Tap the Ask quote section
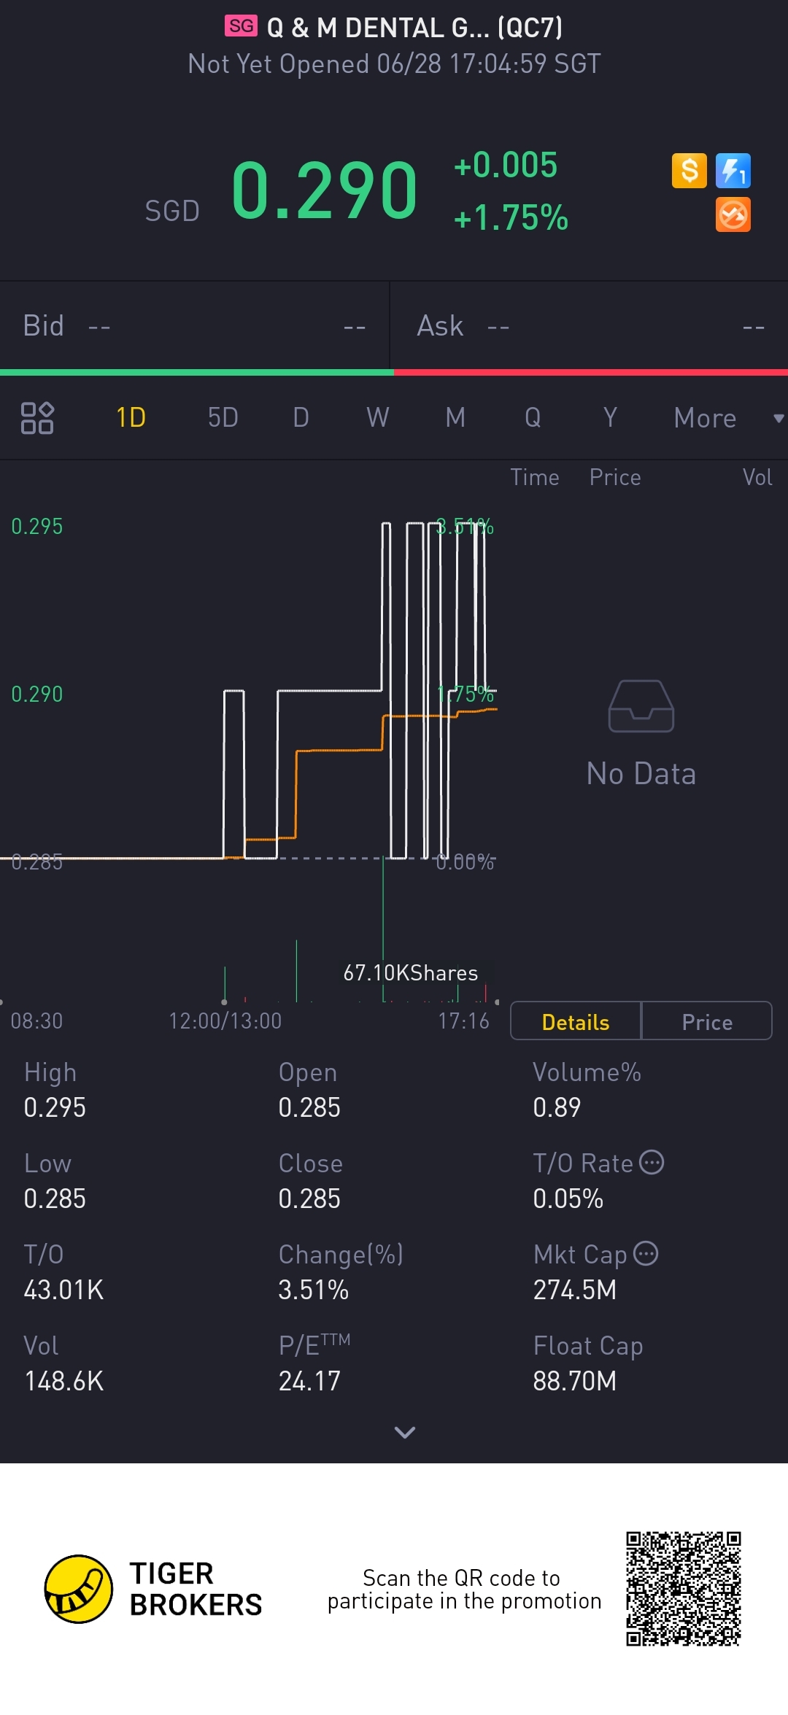 point(590,326)
